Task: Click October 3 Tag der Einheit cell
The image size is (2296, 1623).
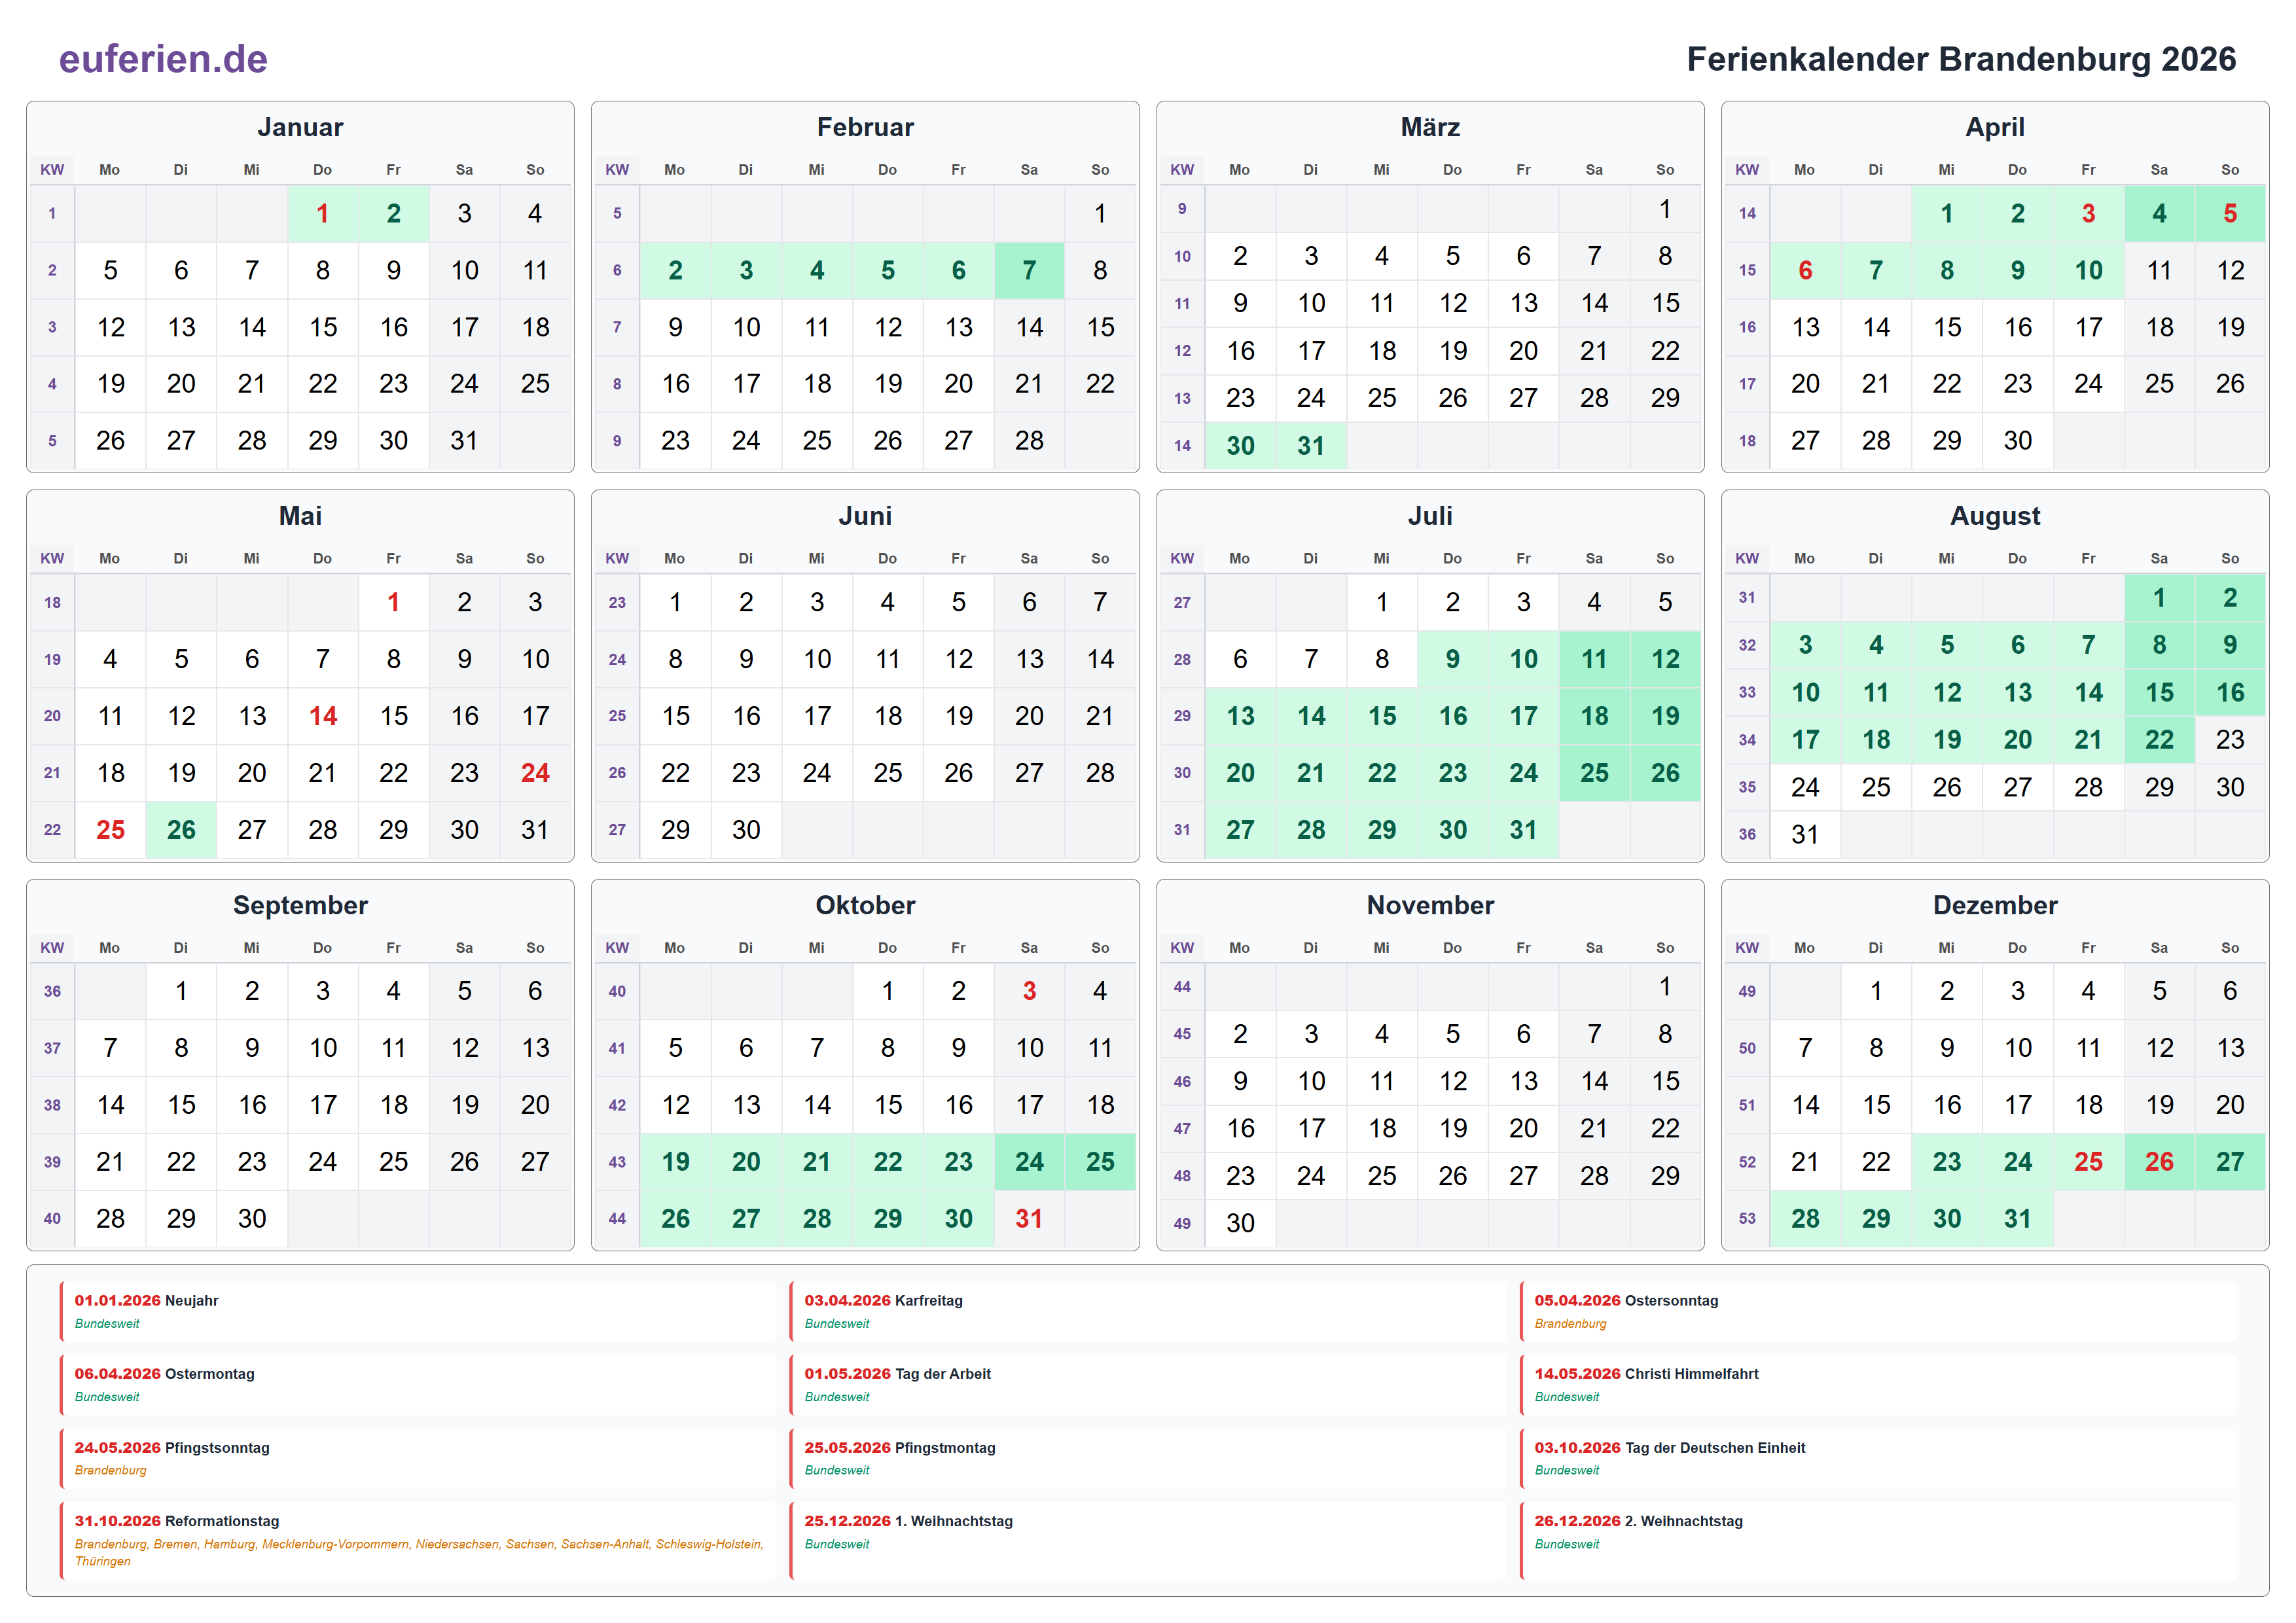Action: point(1029,991)
